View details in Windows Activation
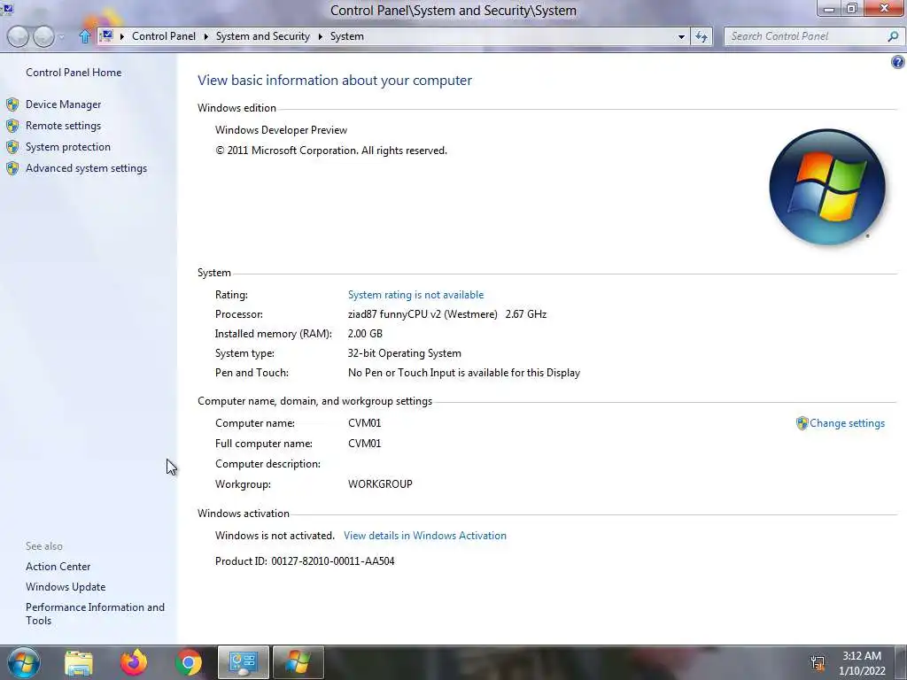Viewport: 907px width, 680px height. coord(424,536)
